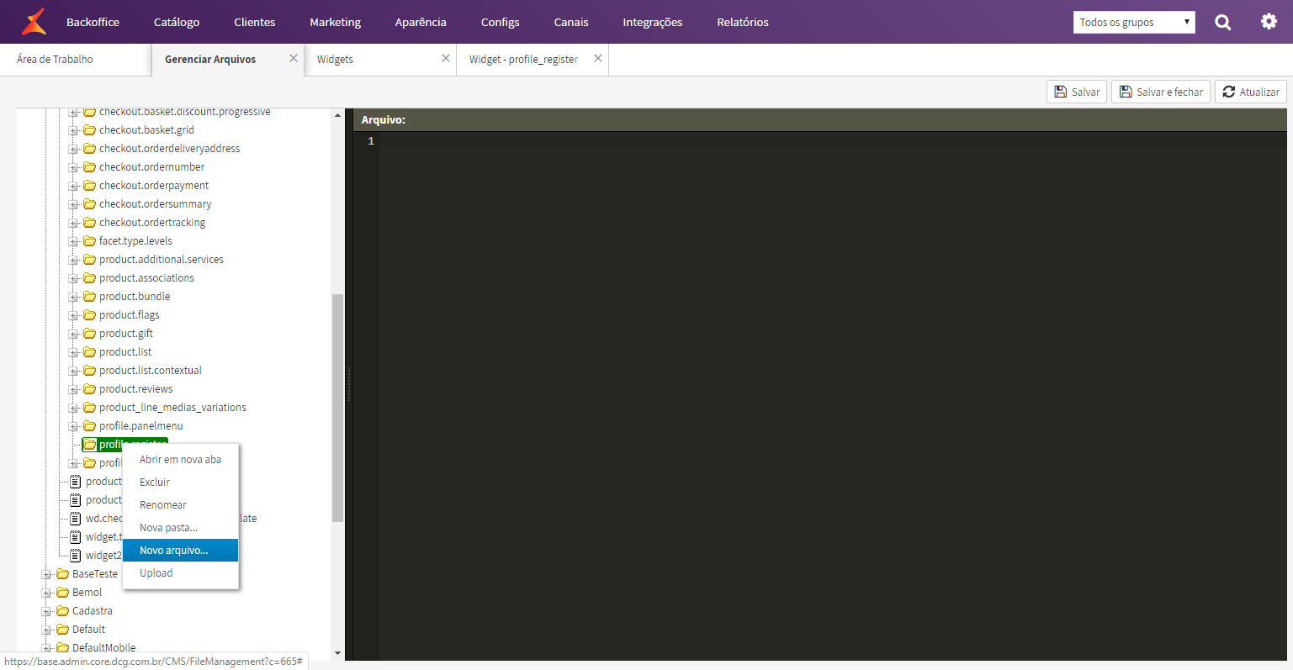Viewport: 1293px width, 670px height.
Task: Click the tree scroll-down arrow
Action: coord(337,653)
